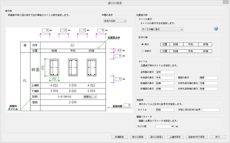This screenshot has width=230, height=143.
Task: Click the 4.5 mm height field
Action: tap(118, 50)
